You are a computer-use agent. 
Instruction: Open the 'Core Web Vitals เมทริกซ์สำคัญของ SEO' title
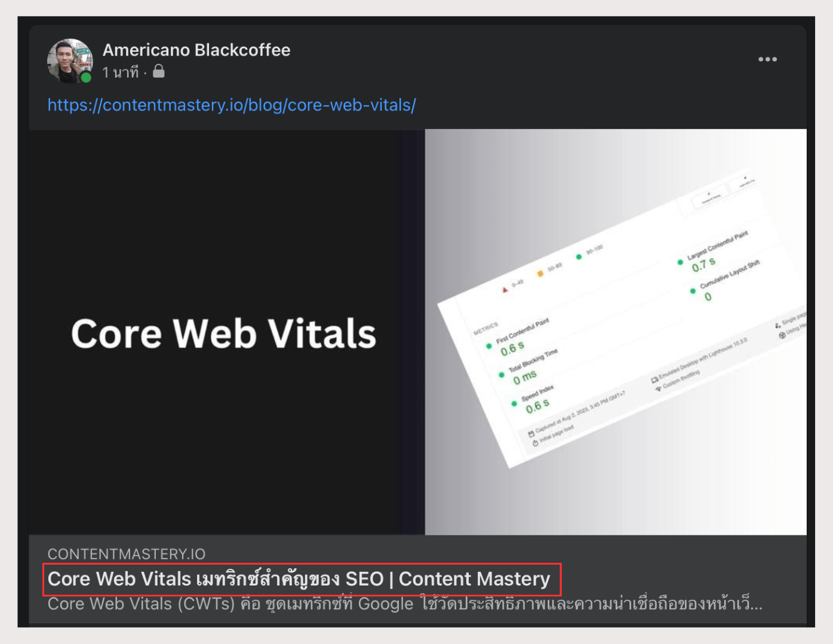point(299,579)
